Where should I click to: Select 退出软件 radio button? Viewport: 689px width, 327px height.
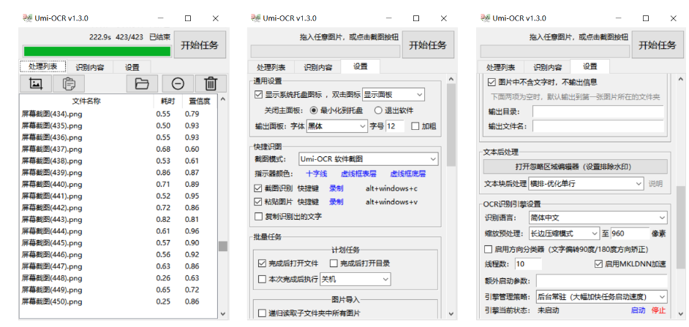point(378,110)
